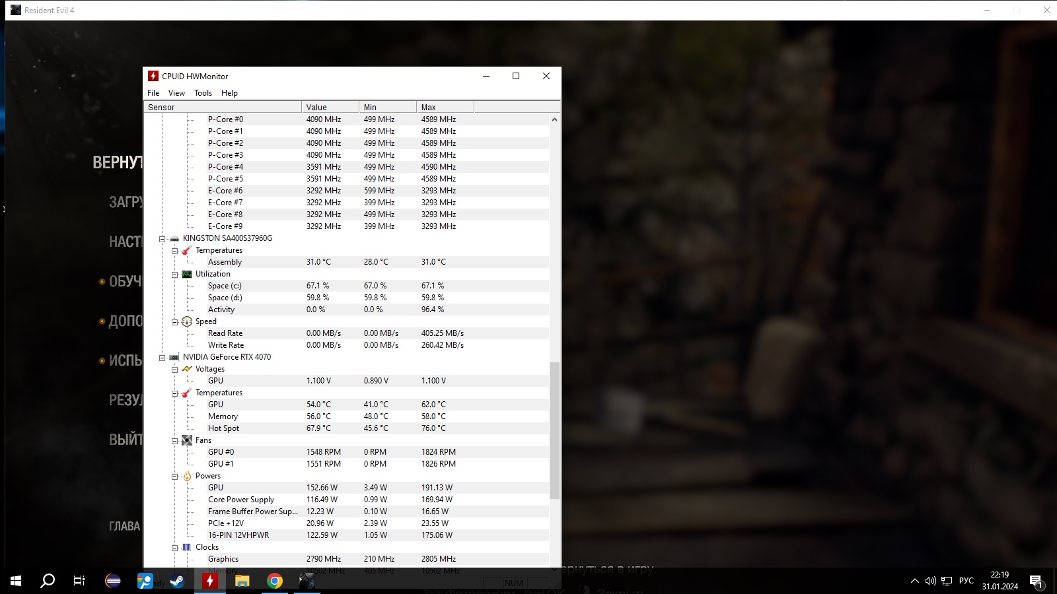
Task: Show hidden system tray icons
Action: click(915, 581)
